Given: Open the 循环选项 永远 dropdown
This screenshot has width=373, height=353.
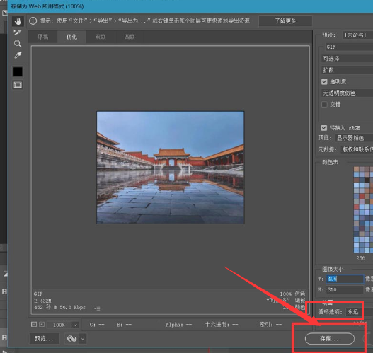Looking at the screenshot, I should pos(353,312).
